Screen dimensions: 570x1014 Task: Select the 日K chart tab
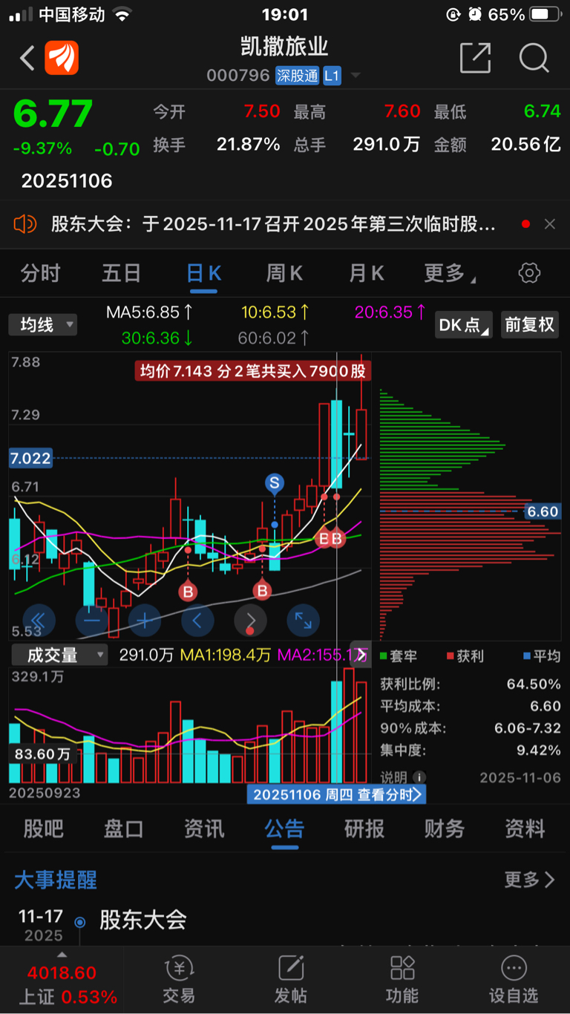203,273
